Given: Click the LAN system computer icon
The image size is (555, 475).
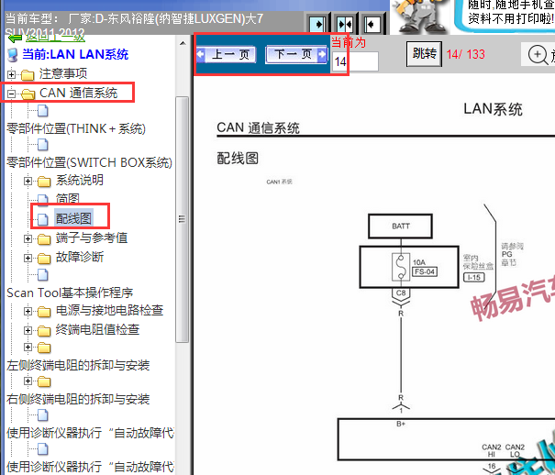Looking at the screenshot, I should click(x=13, y=55).
